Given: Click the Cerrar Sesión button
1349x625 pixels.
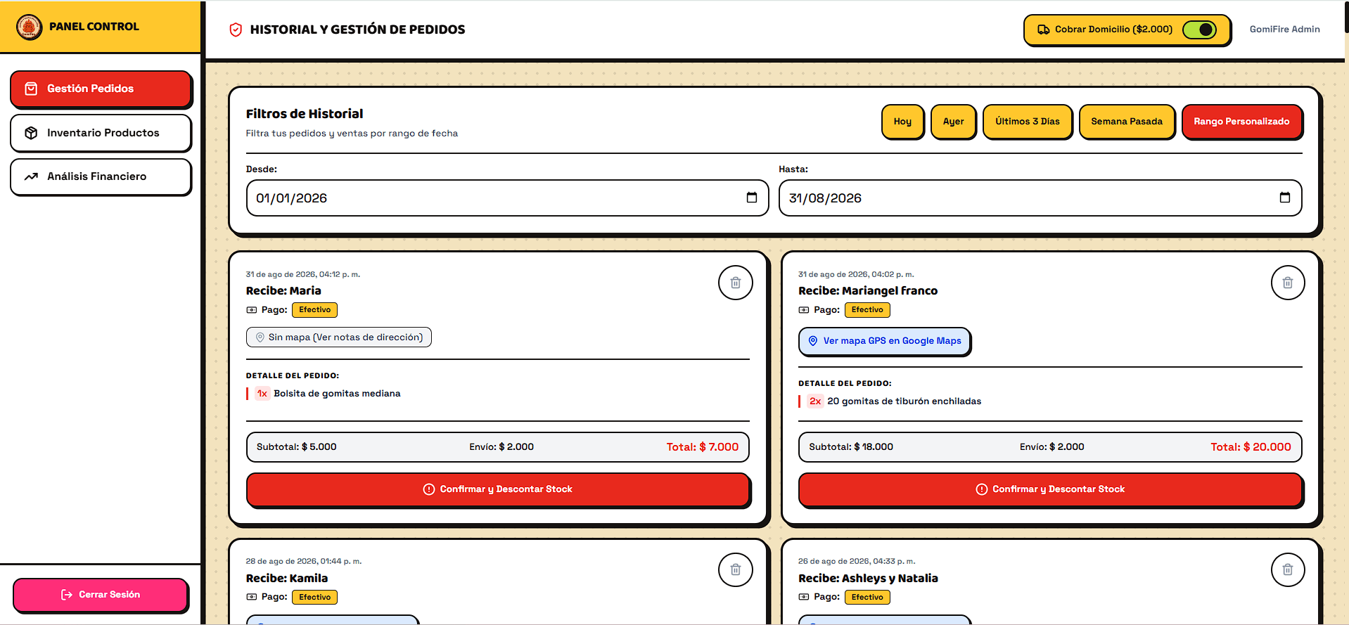Looking at the screenshot, I should [101, 595].
